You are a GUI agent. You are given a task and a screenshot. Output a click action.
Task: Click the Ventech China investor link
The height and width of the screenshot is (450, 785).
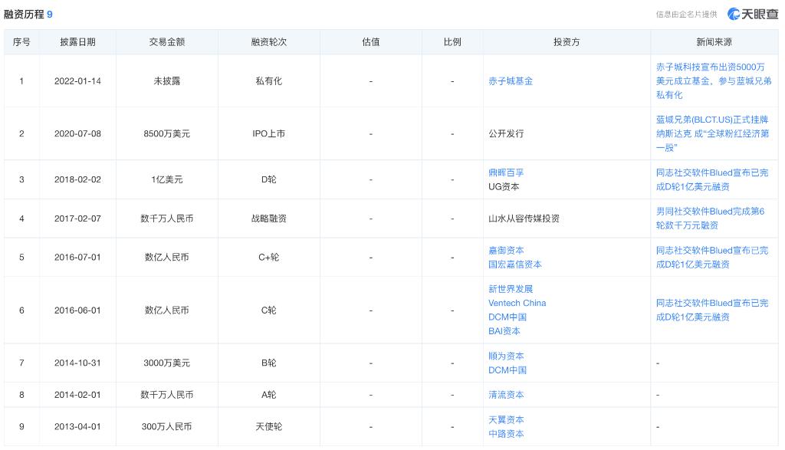click(517, 303)
